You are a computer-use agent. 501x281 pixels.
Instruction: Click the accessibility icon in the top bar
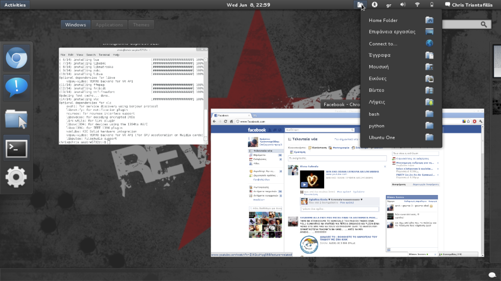point(375,5)
